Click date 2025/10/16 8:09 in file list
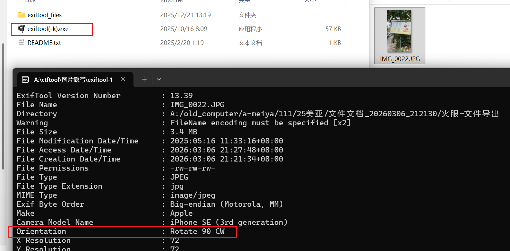This screenshot has width=510, height=251. point(183,29)
